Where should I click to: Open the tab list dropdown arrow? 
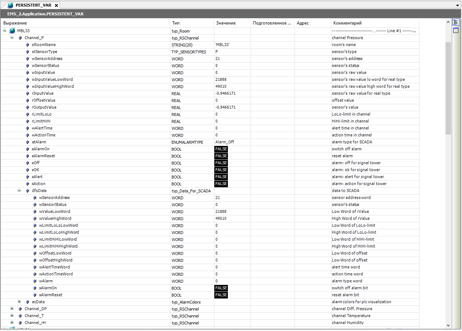coord(457,6)
